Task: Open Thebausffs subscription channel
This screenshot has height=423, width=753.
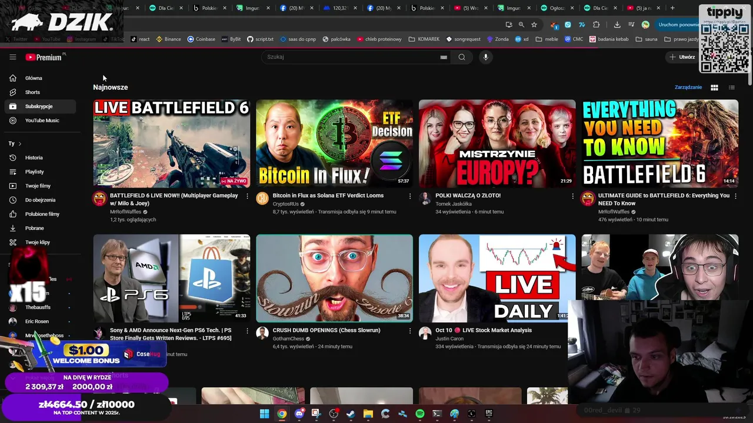Action: coord(40,307)
